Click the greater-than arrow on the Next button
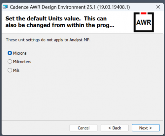Viewport: 165px width, 136px height. (150, 128)
